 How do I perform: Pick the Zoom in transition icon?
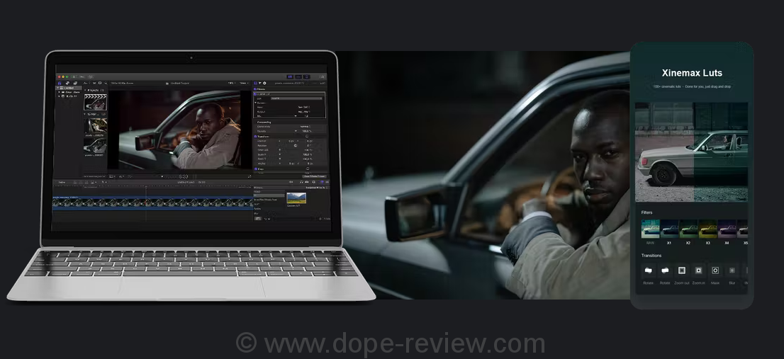pyautogui.click(x=698, y=270)
